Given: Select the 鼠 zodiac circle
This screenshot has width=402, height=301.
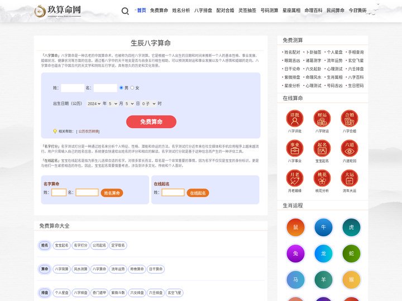Looking at the screenshot, I should [295, 227].
